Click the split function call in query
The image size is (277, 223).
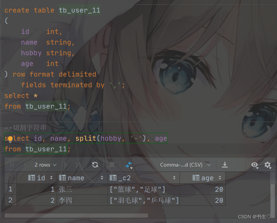[111, 138]
